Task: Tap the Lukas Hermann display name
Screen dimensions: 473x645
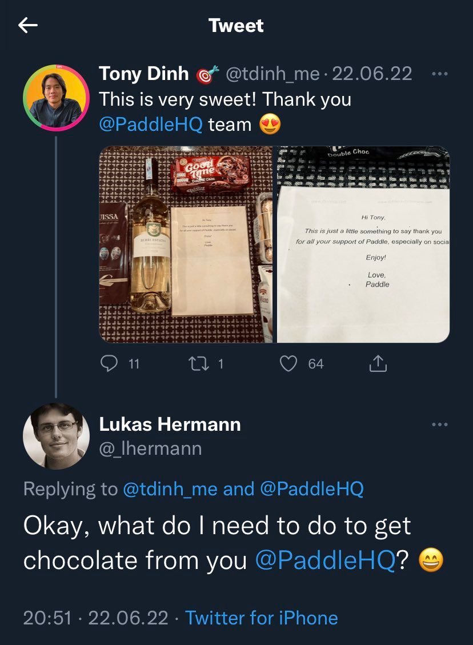Action: click(x=170, y=424)
